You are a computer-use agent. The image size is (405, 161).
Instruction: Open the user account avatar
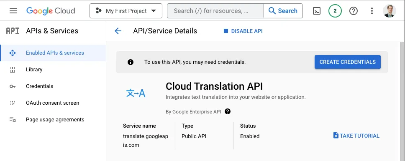tap(389, 11)
